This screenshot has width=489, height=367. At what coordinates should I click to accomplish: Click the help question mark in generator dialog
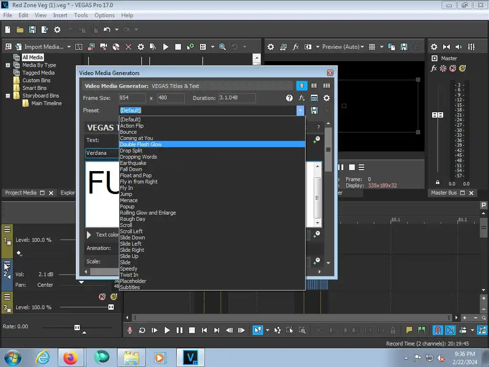coord(289,98)
